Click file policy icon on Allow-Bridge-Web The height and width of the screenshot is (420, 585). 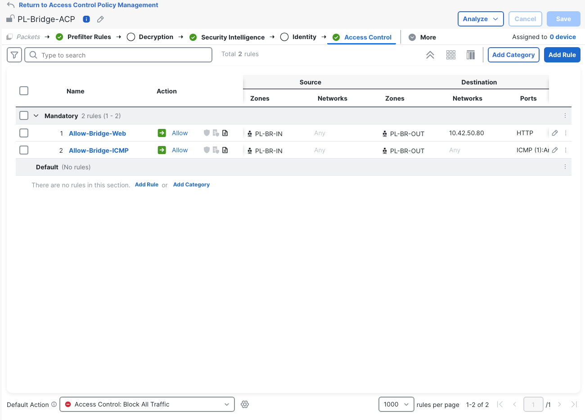click(216, 133)
